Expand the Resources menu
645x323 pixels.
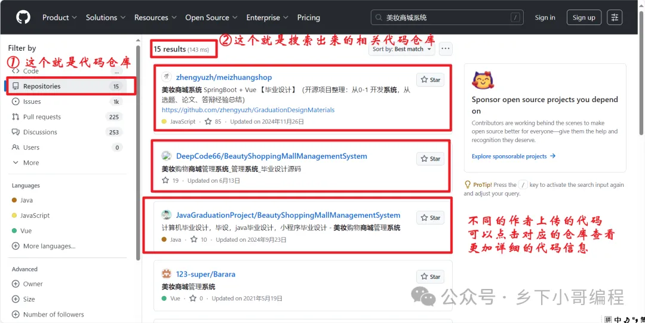point(155,17)
